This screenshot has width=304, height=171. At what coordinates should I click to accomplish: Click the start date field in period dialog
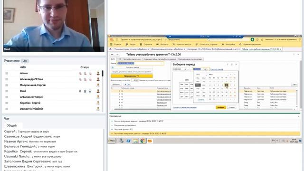pos(178,69)
